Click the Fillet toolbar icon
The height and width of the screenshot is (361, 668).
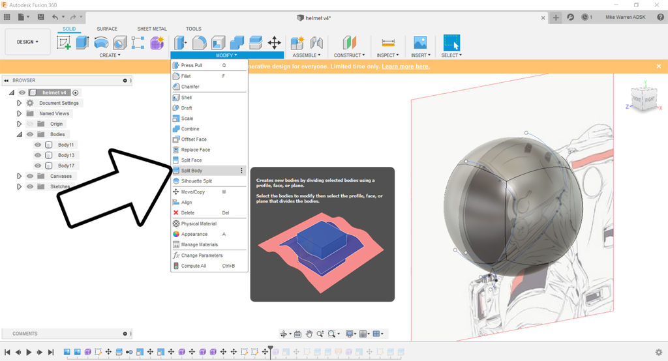click(200, 42)
